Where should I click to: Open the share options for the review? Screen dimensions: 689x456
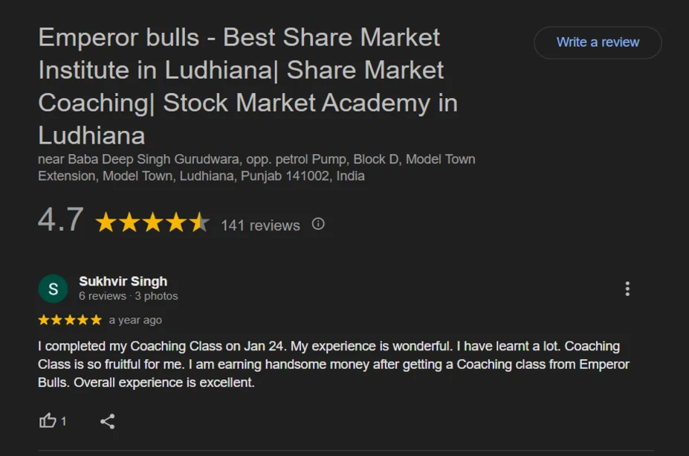[x=106, y=420]
